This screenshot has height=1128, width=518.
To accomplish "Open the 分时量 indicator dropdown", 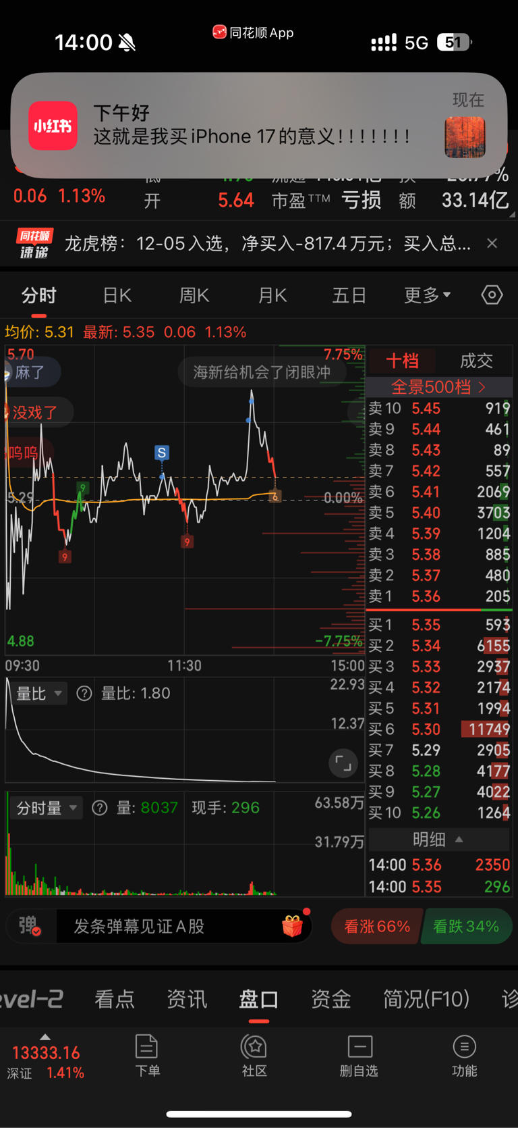I will [46, 808].
